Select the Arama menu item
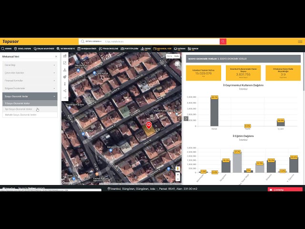Viewport: 305px width, 229px height. click(6, 49)
